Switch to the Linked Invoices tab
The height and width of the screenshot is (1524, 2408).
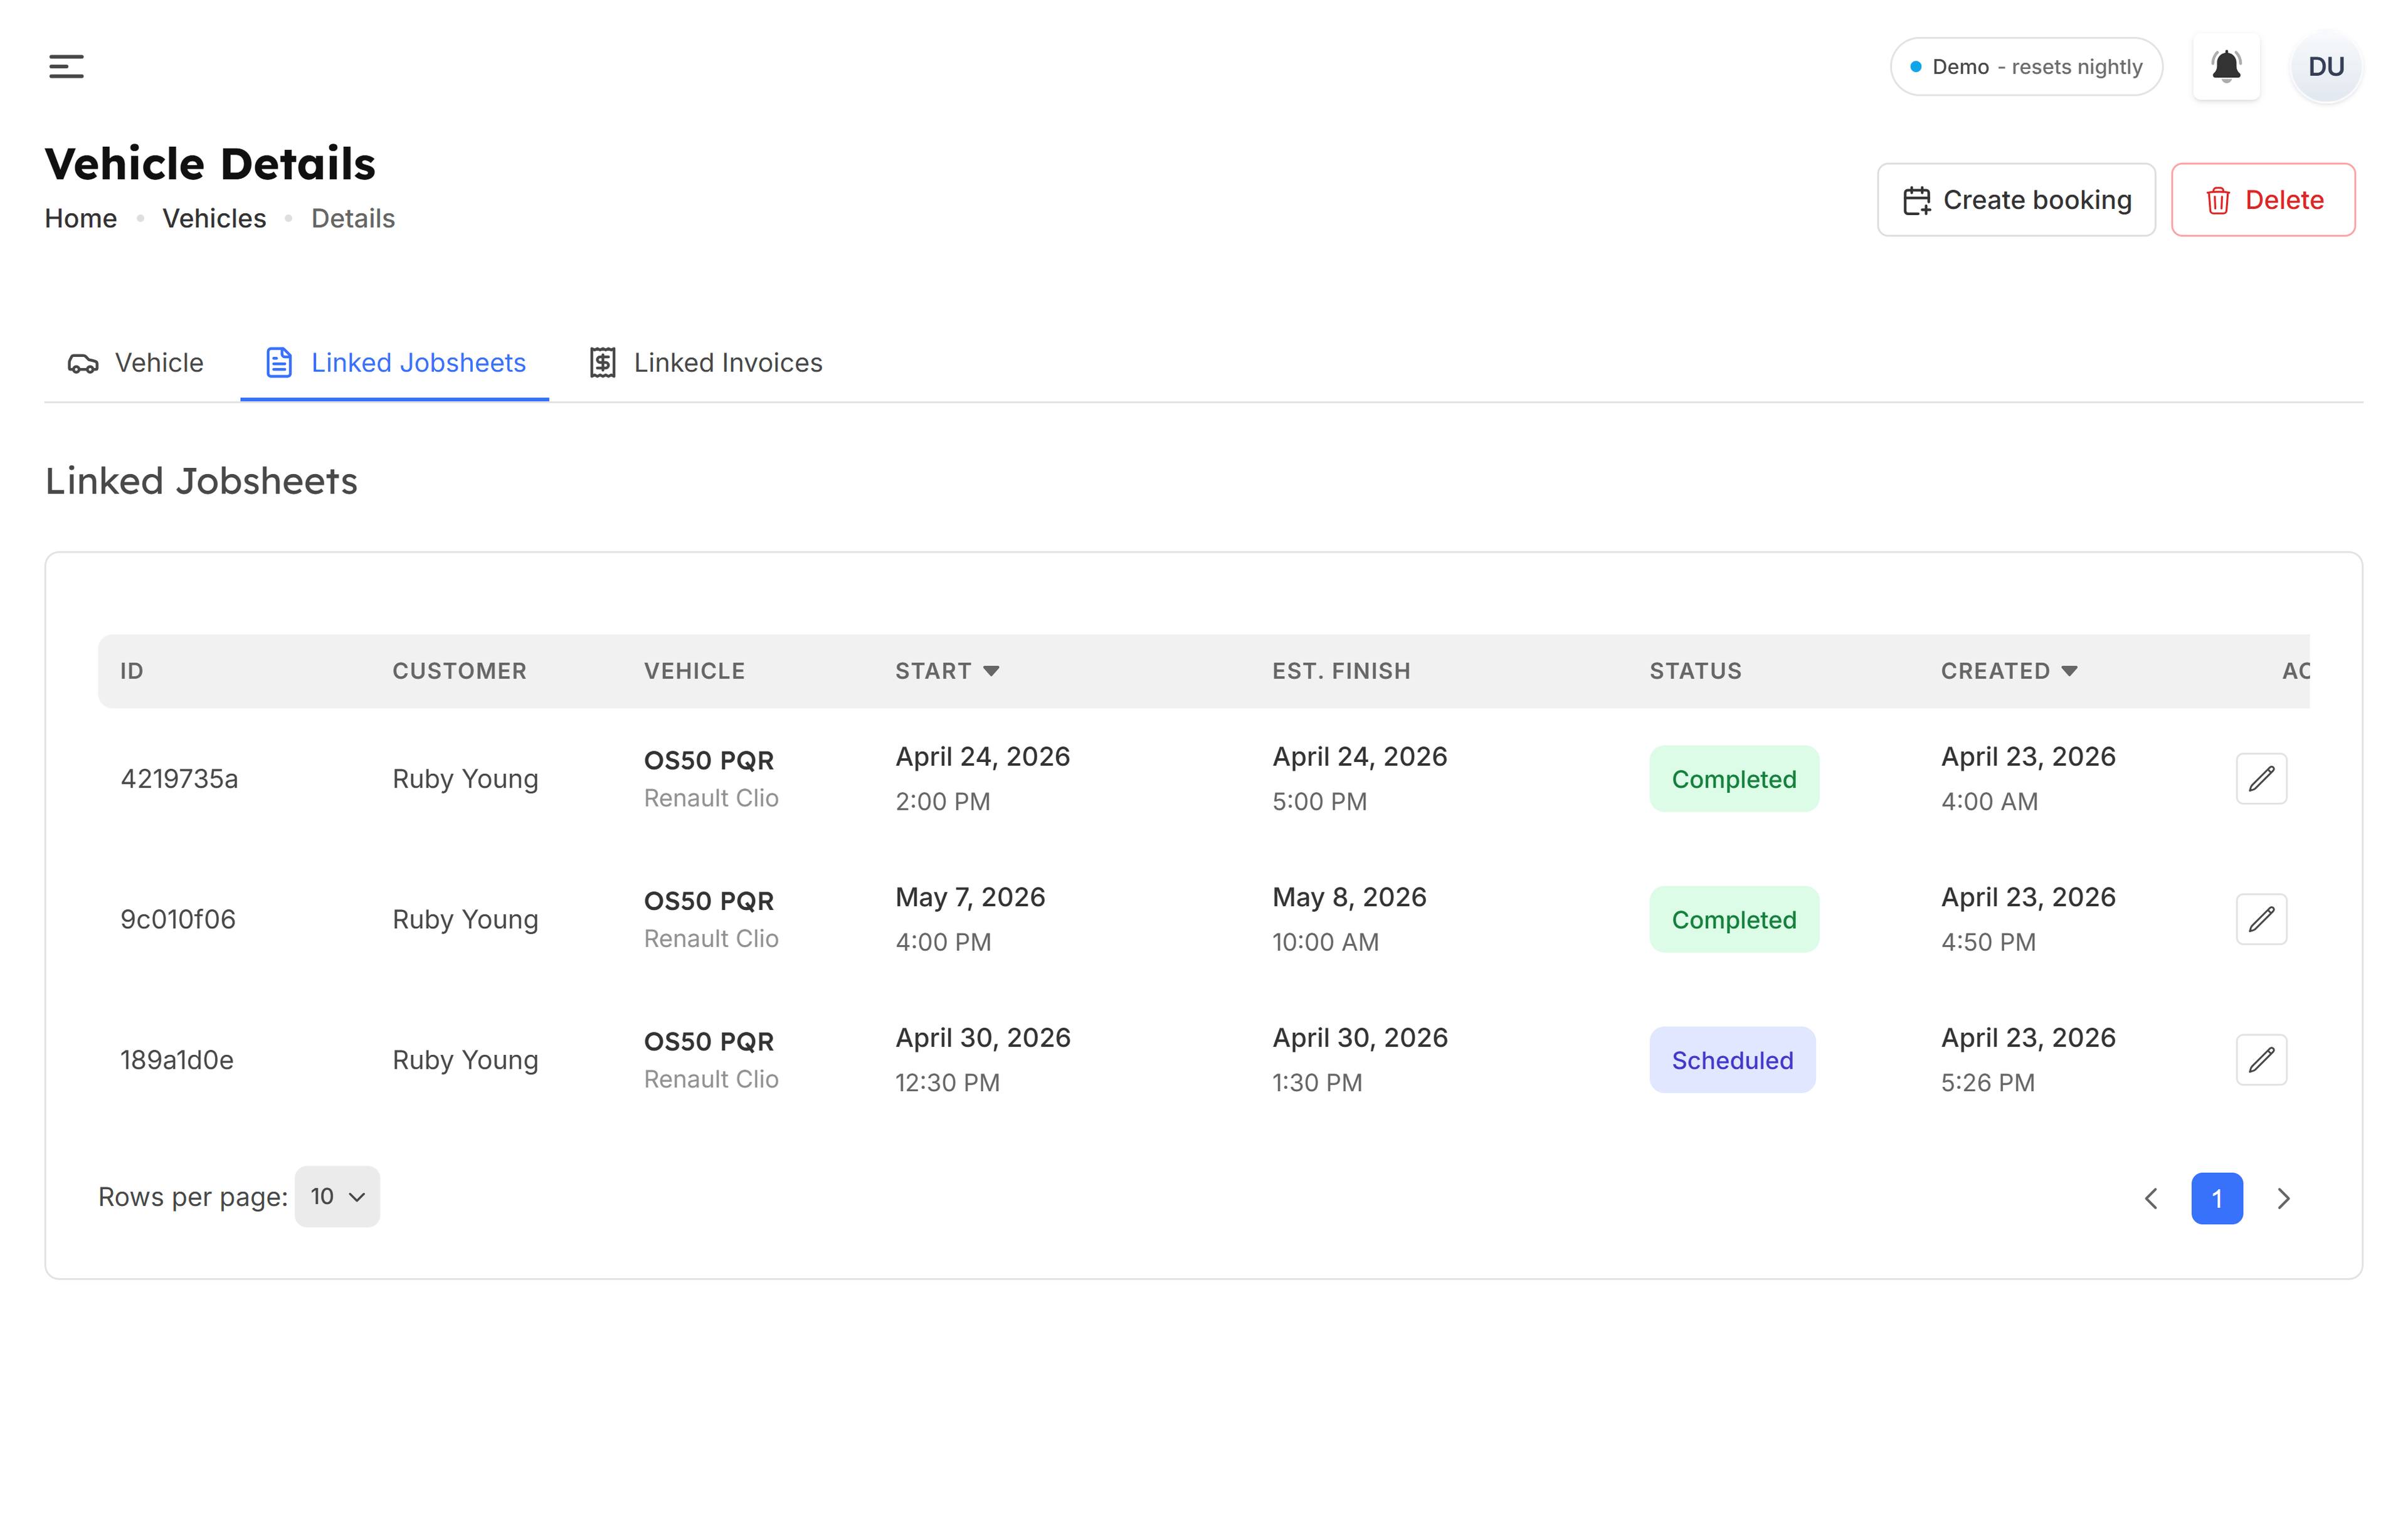[706, 363]
